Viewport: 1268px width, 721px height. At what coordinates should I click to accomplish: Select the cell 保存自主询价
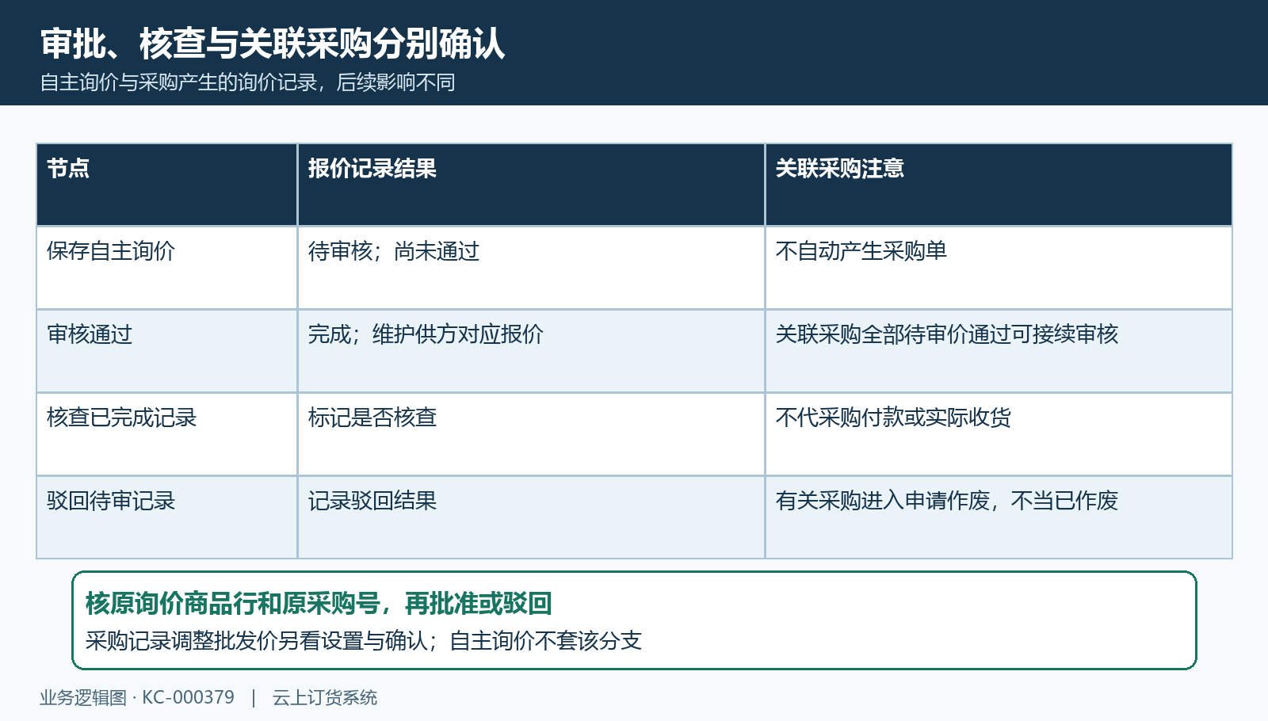tap(167, 268)
